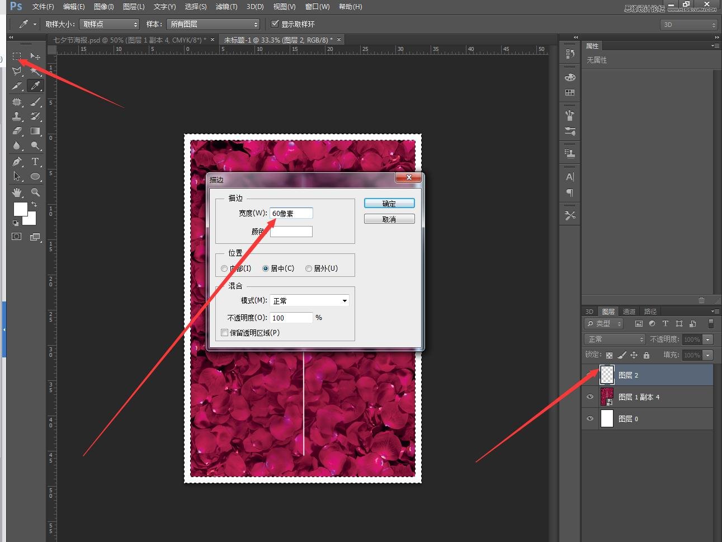Switch to the 通道 panel tab
Screen dimensions: 722x542
tap(629, 312)
